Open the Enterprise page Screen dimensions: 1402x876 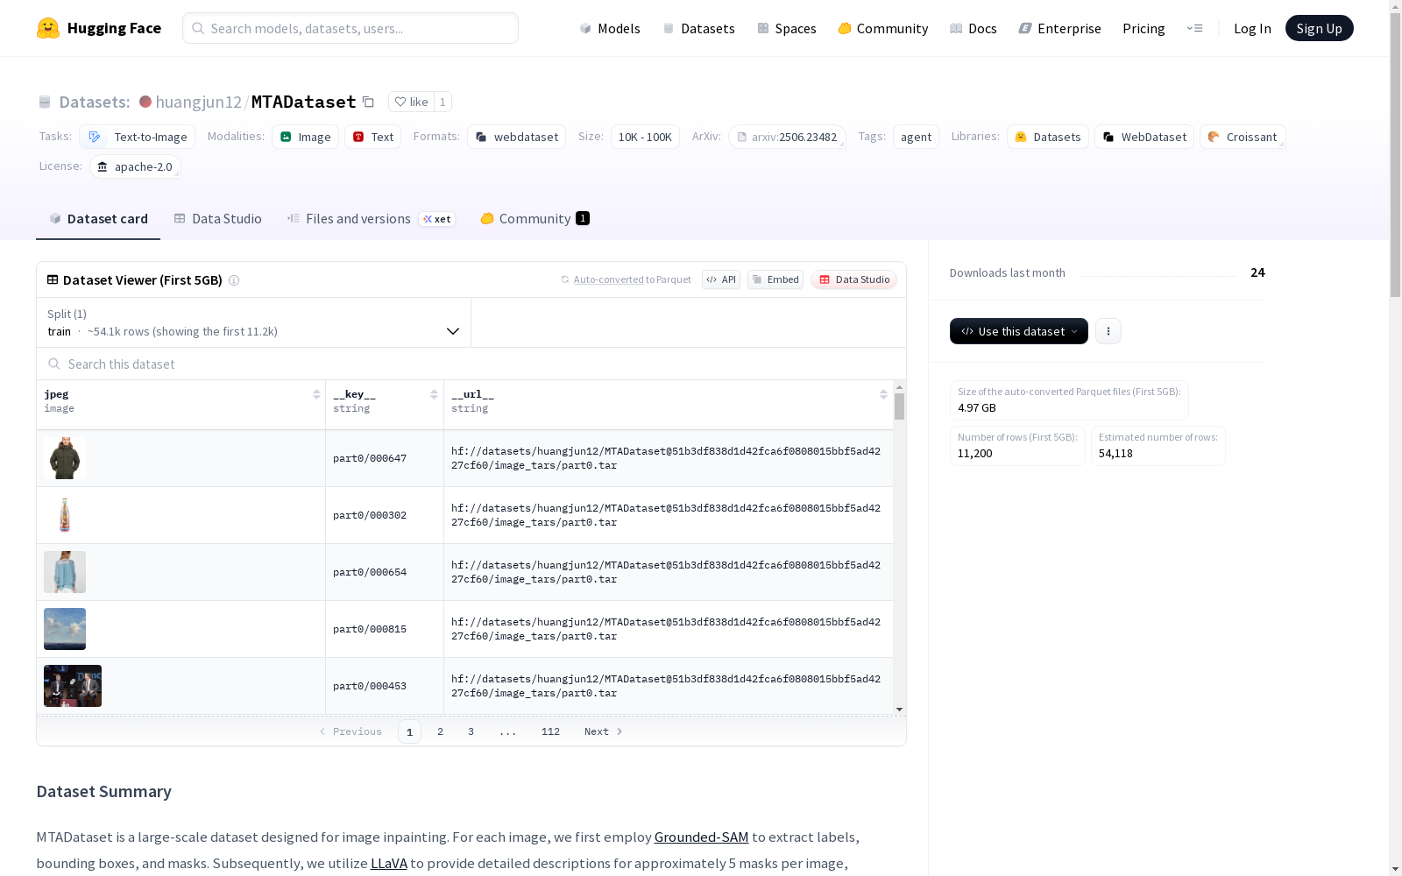click(x=1060, y=28)
